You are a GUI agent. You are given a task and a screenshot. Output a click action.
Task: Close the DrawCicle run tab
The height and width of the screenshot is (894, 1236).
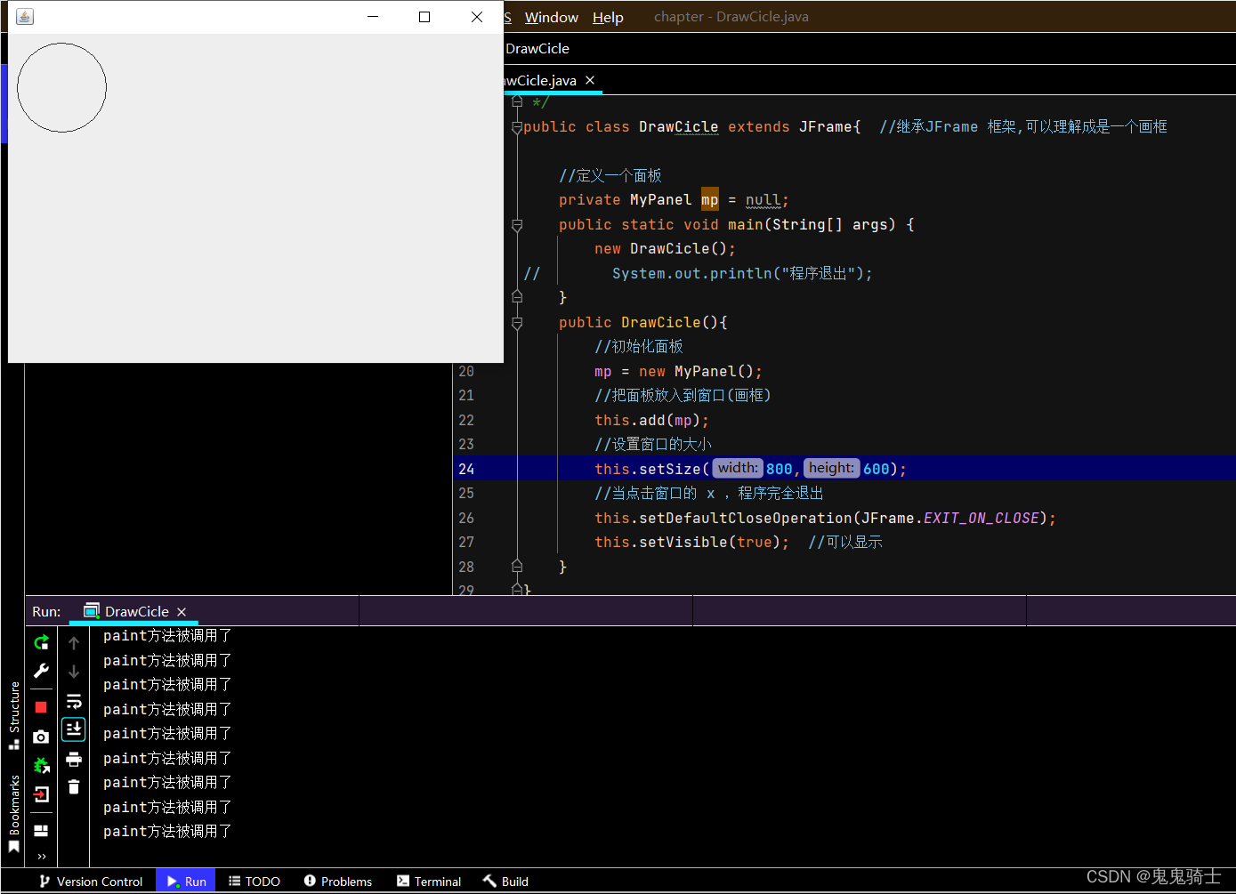[x=182, y=612]
